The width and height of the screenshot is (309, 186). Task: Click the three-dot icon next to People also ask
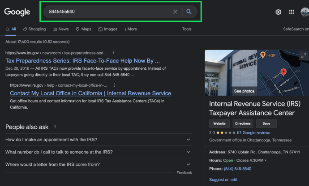coord(55,127)
